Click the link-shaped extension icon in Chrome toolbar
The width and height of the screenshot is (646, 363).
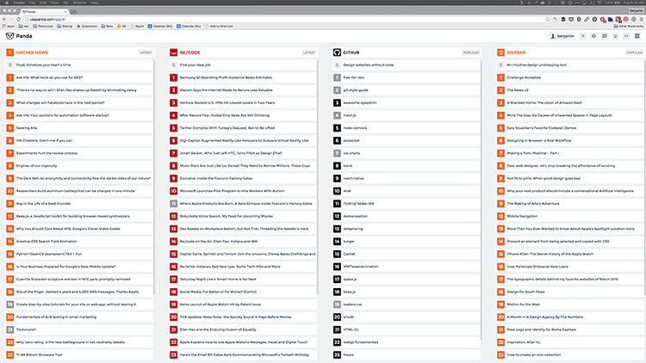[x=587, y=19]
